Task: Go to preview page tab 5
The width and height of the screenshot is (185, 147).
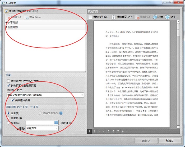Action: (109, 131)
